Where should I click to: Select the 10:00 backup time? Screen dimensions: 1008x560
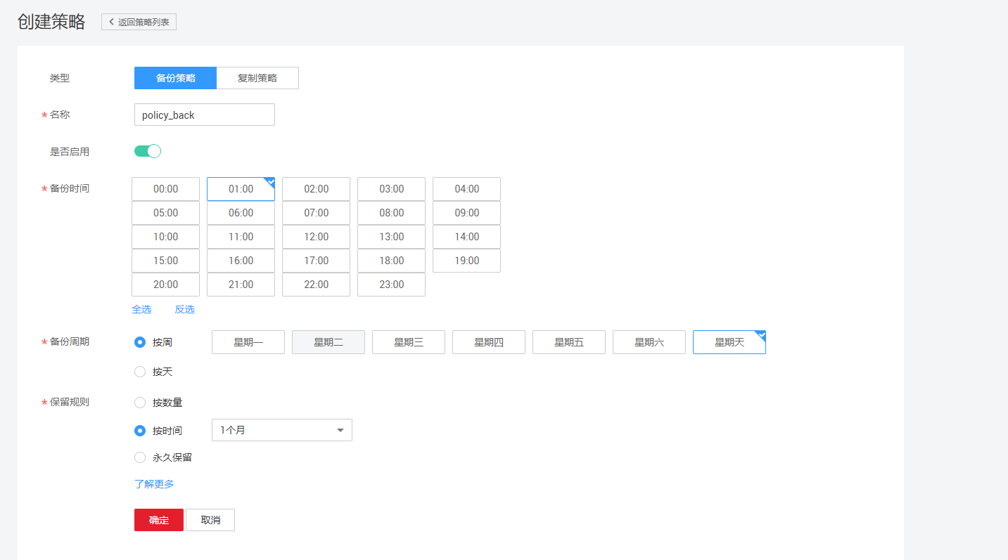165,237
